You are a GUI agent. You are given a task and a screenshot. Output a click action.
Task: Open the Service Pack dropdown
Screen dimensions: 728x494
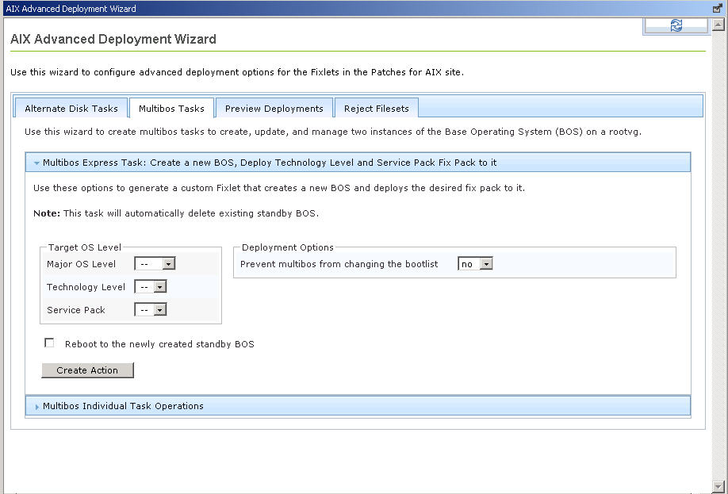click(x=151, y=310)
